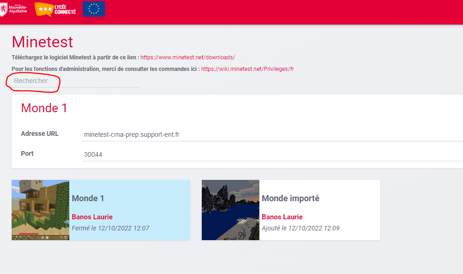Click the European Union flag logo
This screenshot has height=274, width=463.
tap(93, 9)
